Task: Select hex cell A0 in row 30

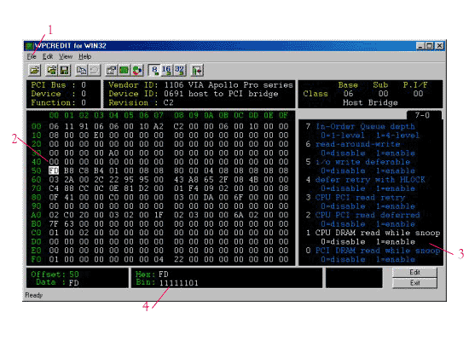Action: [113, 153]
